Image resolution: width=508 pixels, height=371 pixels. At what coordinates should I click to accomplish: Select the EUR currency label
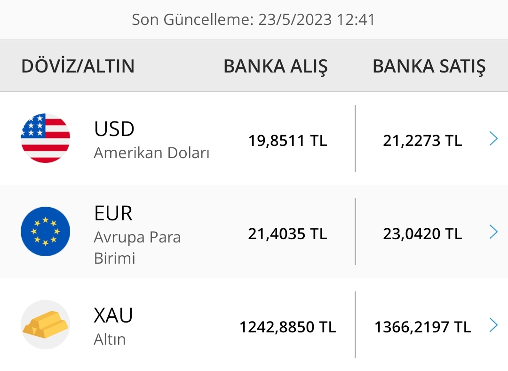113,213
